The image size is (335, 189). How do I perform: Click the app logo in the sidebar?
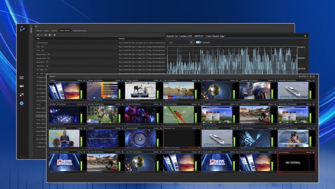click(22, 29)
